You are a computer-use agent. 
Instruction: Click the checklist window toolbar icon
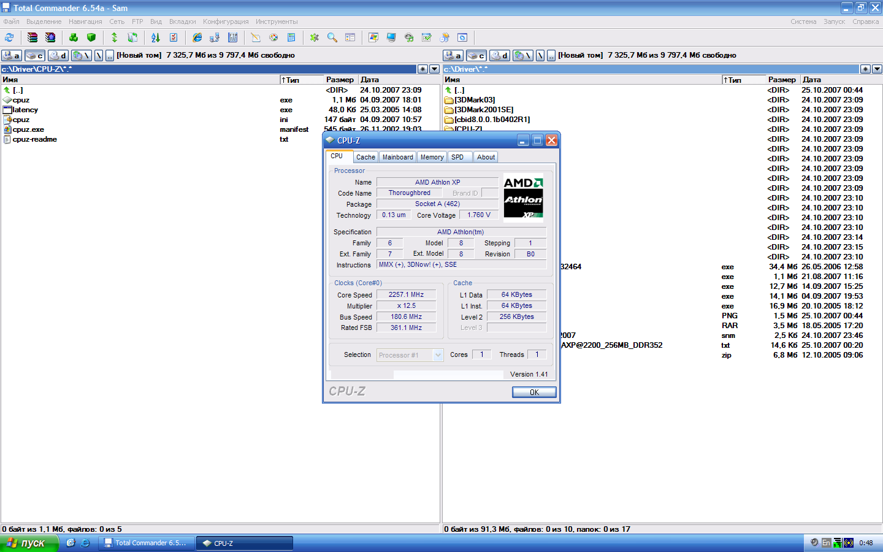tap(427, 37)
